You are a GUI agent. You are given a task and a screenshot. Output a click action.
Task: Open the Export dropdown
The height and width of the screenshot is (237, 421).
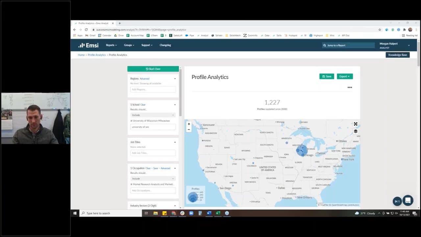[x=344, y=76]
